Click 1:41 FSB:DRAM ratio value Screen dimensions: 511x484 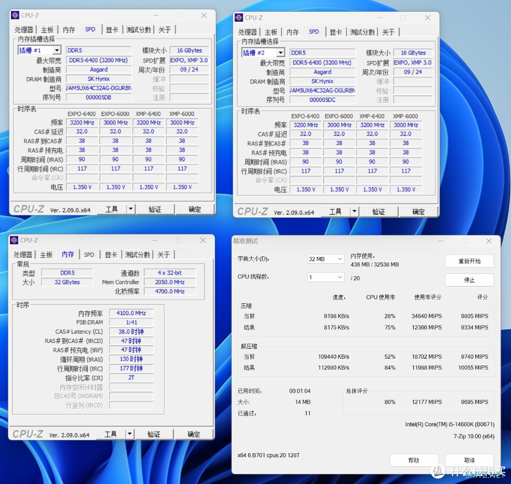point(132,322)
